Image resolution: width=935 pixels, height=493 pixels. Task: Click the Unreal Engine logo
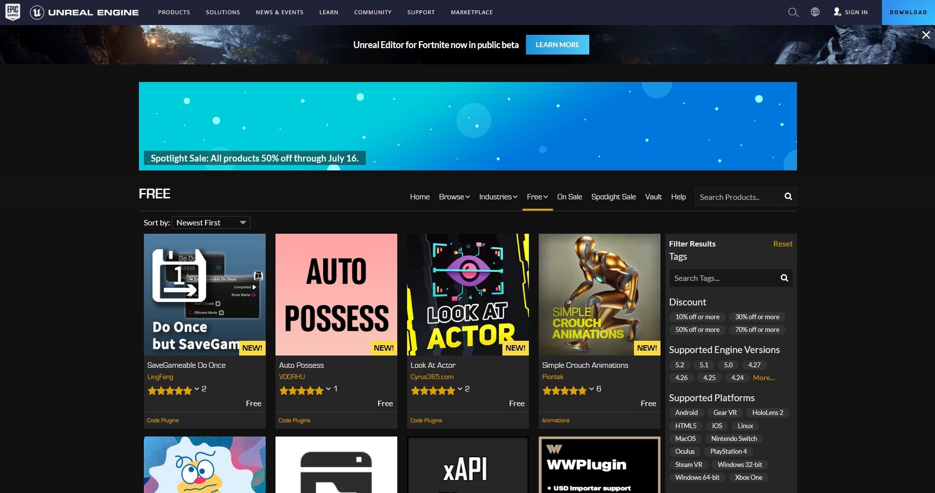38,12
